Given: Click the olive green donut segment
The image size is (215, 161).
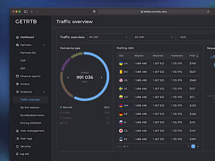Looking at the screenshot, I should click(77, 55).
